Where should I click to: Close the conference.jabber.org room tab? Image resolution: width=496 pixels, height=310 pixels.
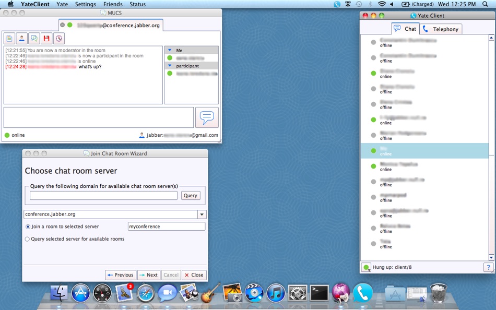coord(63,25)
